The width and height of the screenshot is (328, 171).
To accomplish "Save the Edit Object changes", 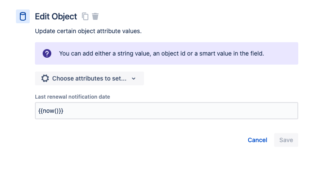I will point(286,140).
